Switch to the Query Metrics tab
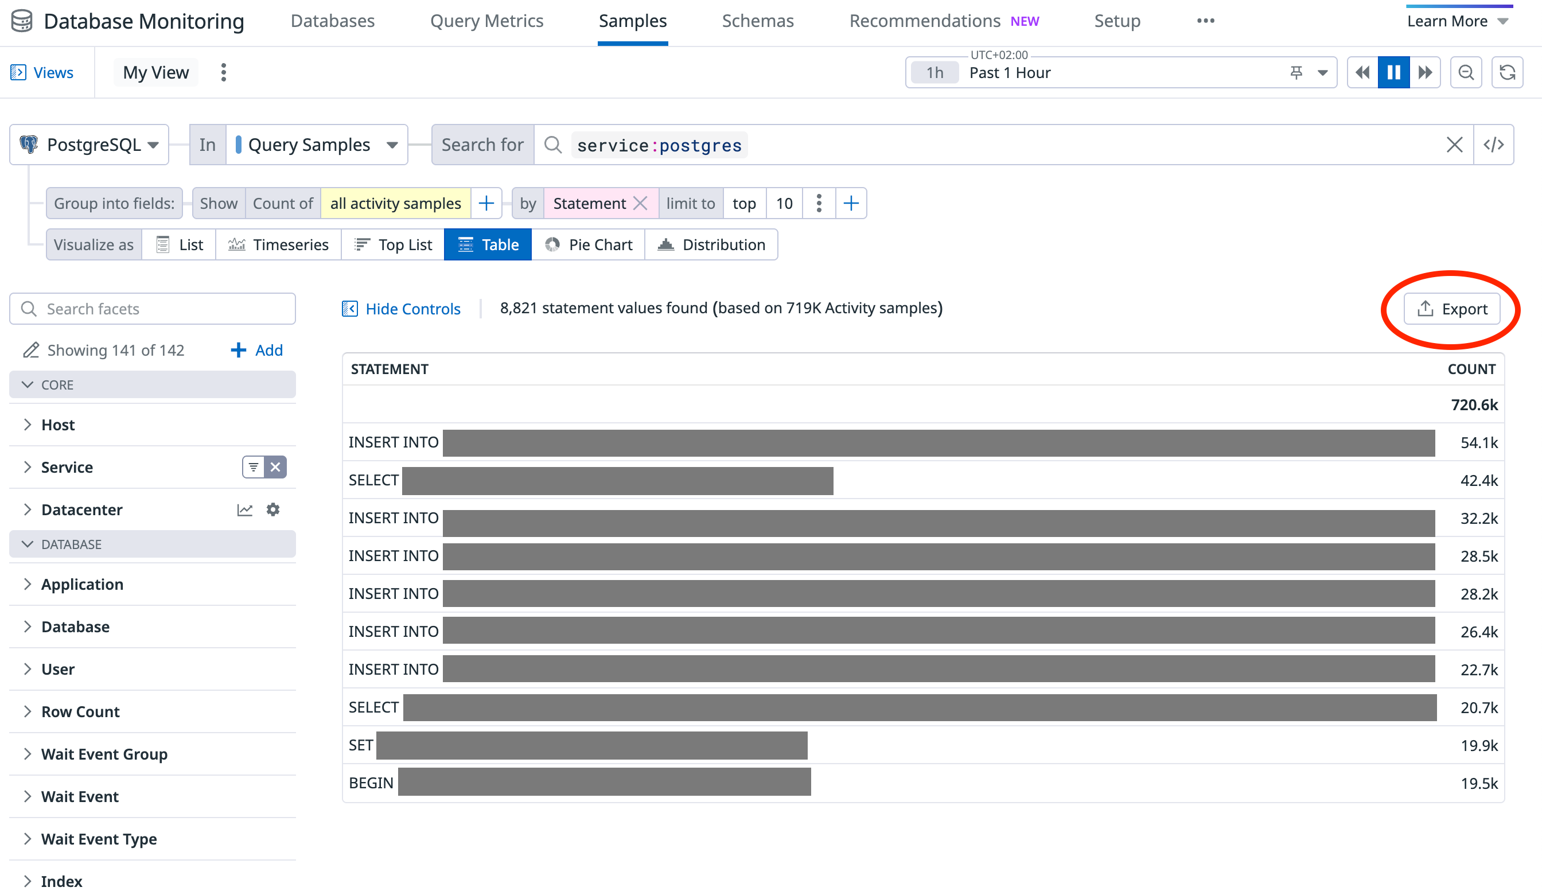Screen dimensions: 1542x895 pos(487,20)
